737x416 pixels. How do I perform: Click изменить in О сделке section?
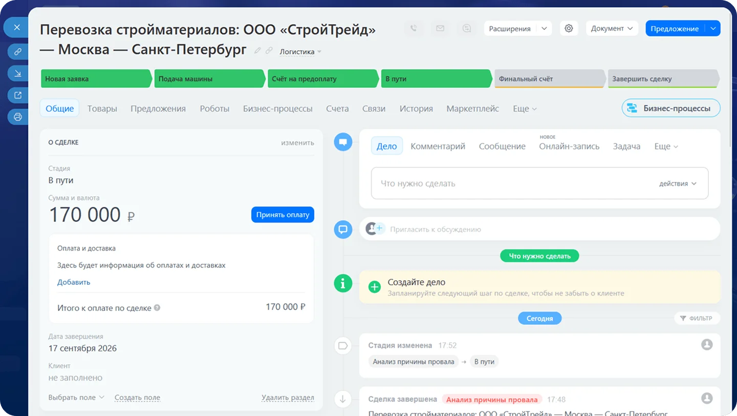297,142
